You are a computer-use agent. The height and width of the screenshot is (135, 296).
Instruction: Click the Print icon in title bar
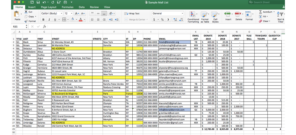point(65,2)
